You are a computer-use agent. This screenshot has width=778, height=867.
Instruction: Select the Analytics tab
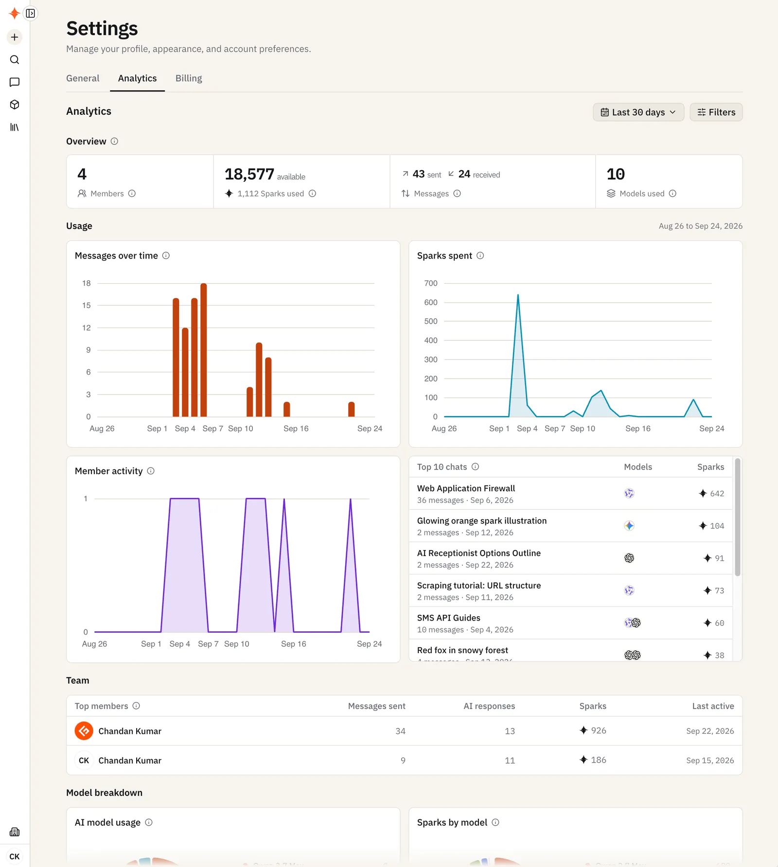click(x=137, y=78)
